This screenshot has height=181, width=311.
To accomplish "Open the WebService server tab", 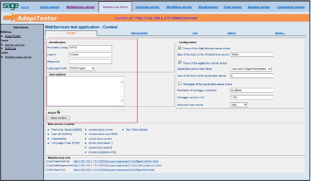I will [81, 7].
